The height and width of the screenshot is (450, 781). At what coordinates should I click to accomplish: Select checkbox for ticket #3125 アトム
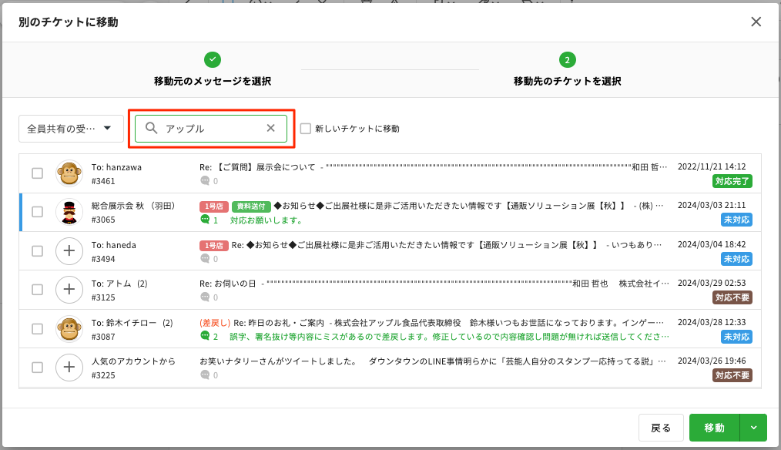(37, 290)
